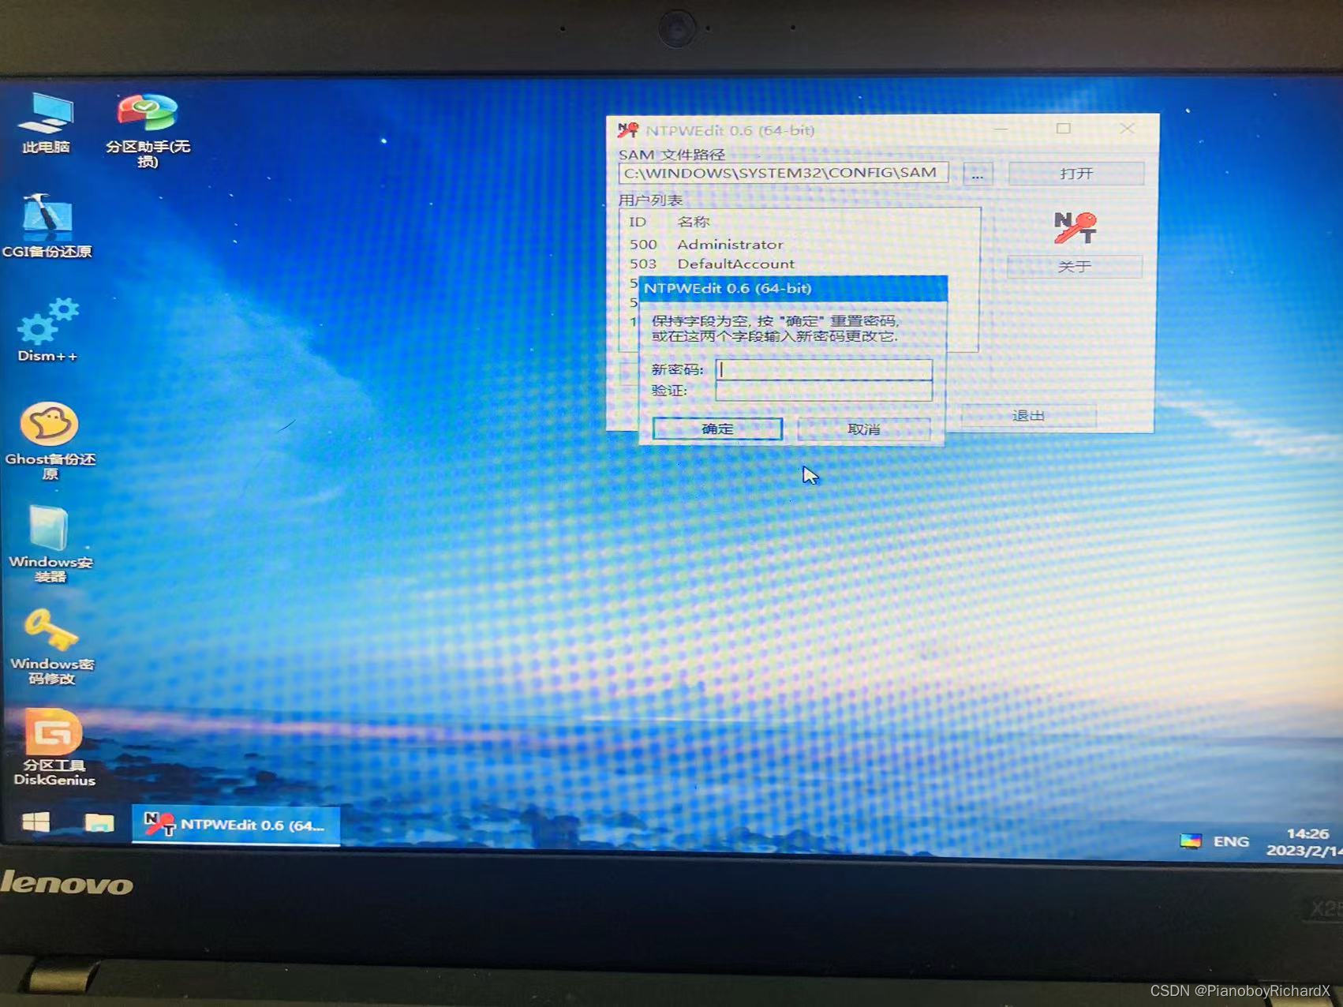Click the 退出 (Exit) button
Screen dimensions: 1343x1007
click(x=1028, y=415)
